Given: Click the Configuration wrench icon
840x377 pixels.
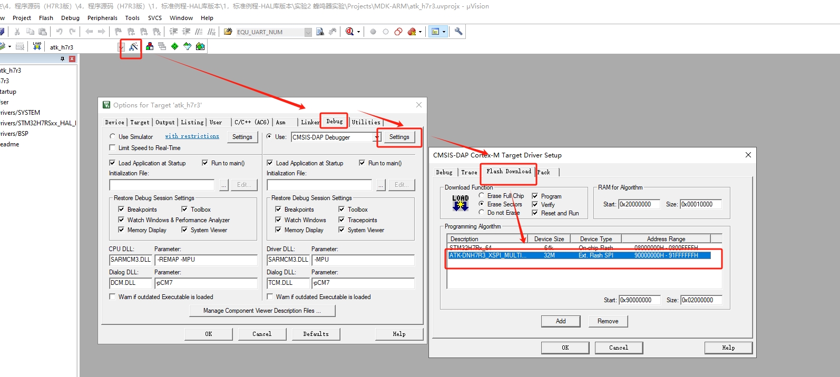Looking at the screenshot, I should point(458,32).
